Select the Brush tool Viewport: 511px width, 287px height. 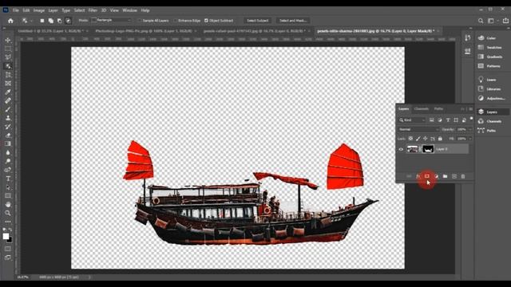tap(8, 109)
